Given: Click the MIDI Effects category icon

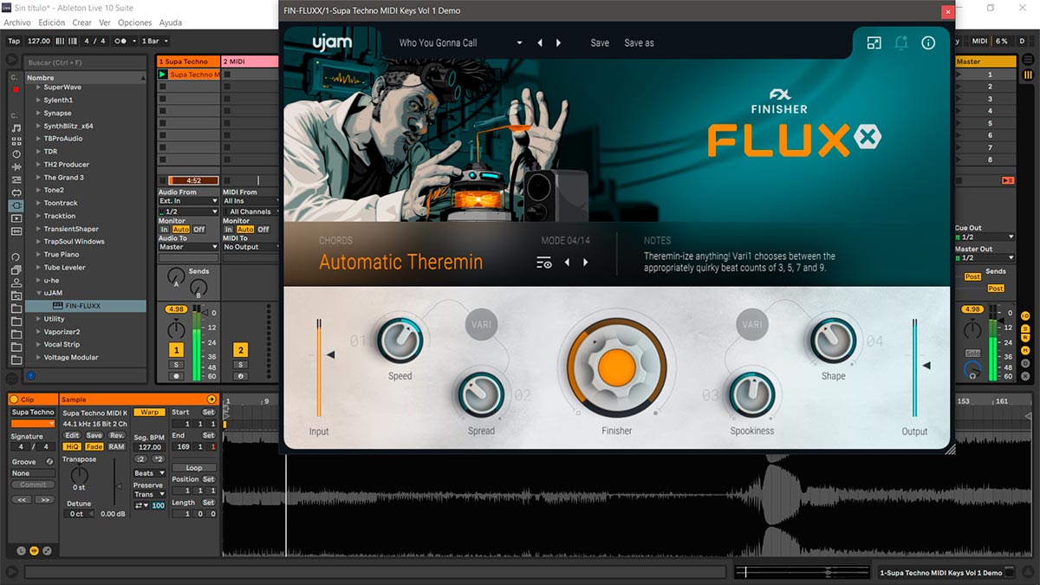Looking at the screenshot, I should (16, 179).
